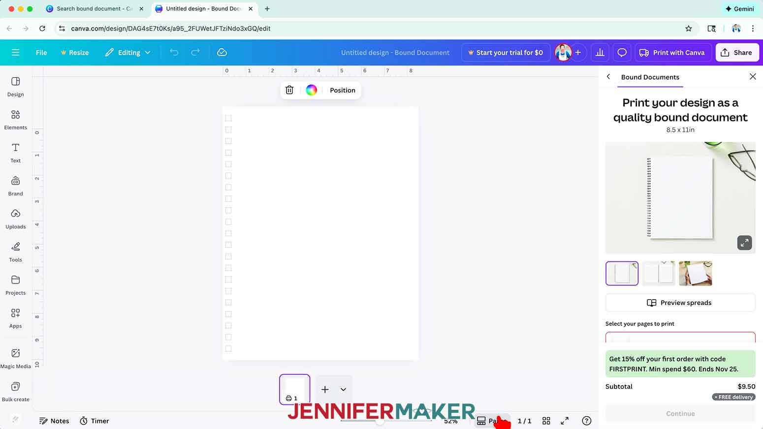Screen dimensions: 763x429
Task: Expand add page options chevron
Action: [343, 389]
